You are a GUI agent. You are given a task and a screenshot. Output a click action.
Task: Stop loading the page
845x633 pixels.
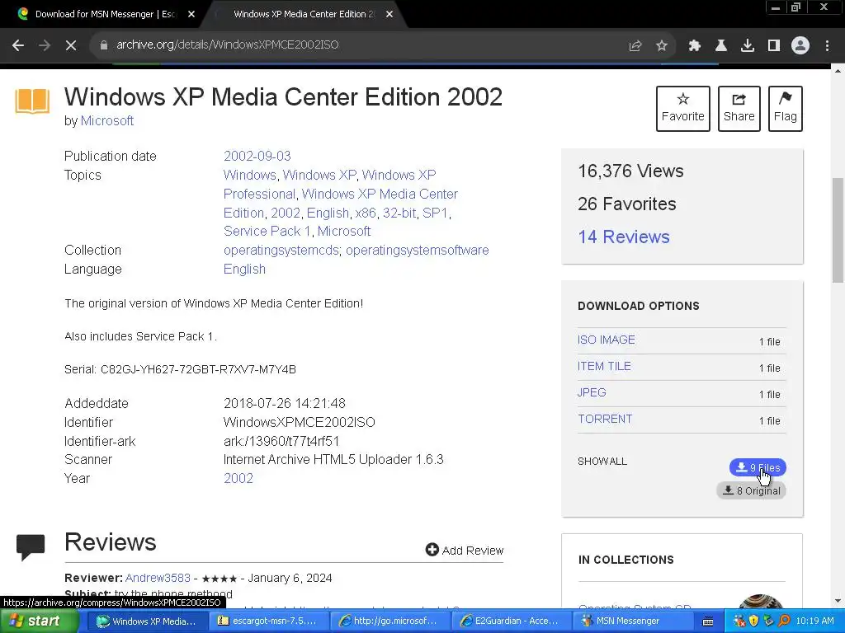71,45
